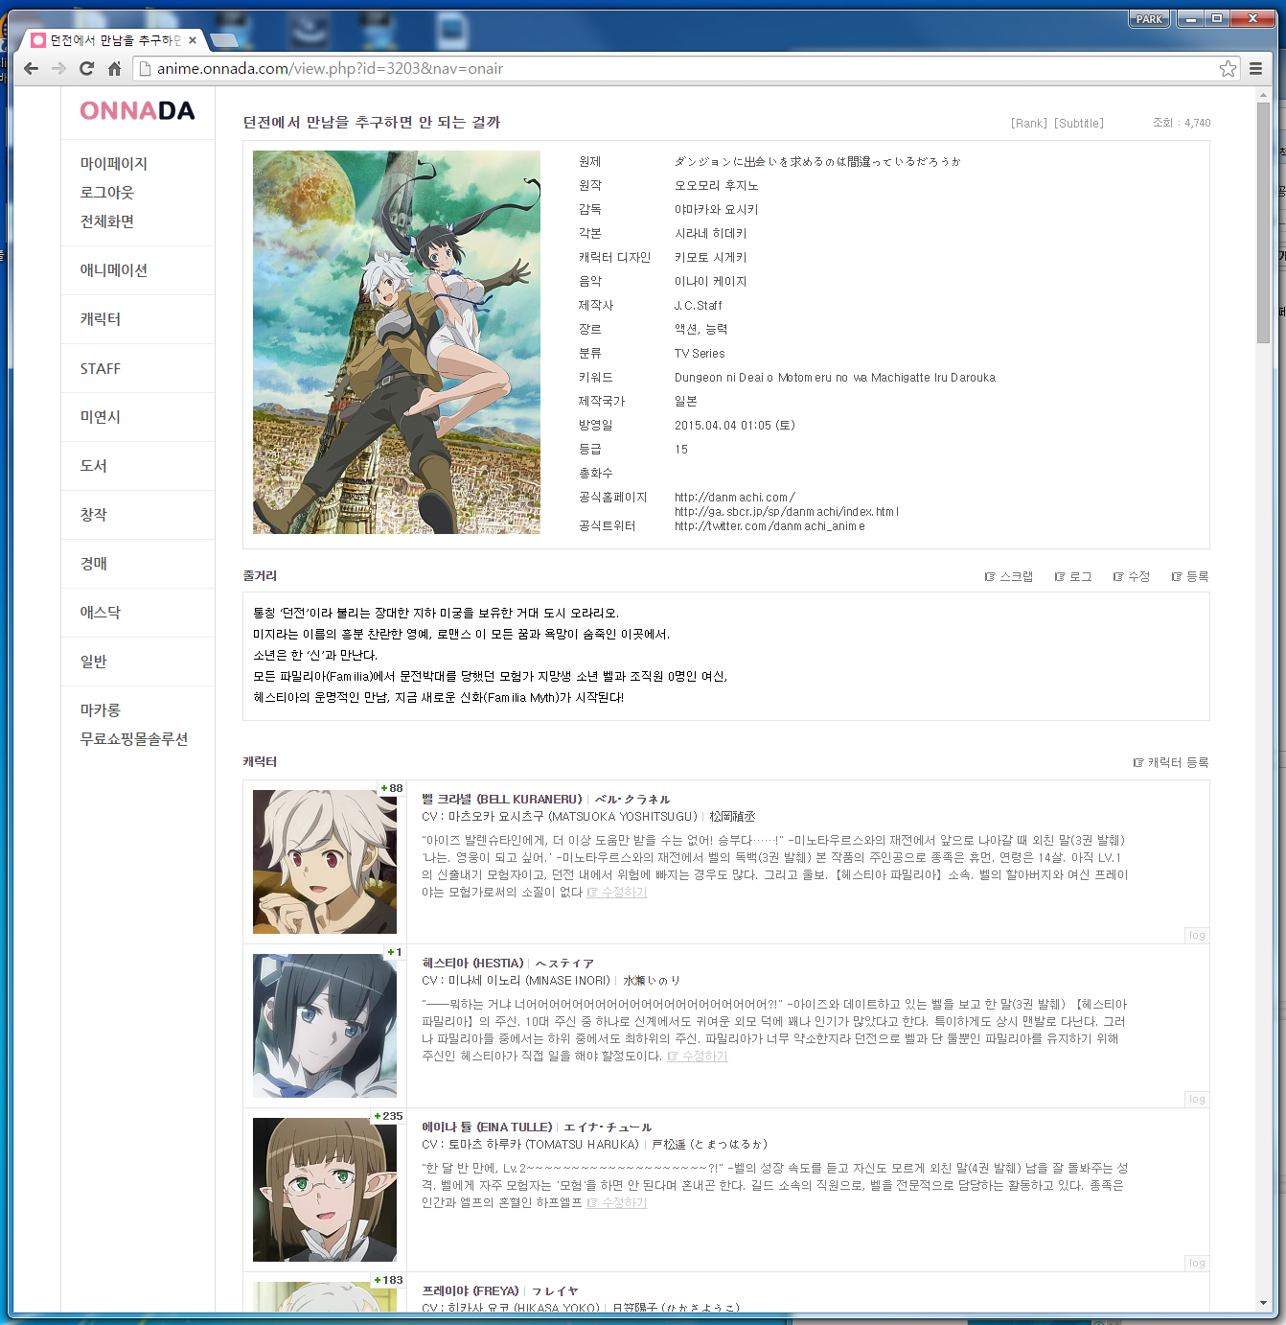Open 마이페이지 in the sidebar
Image resolution: width=1286 pixels, height=1325 pixels.
(x=114, y=164)
